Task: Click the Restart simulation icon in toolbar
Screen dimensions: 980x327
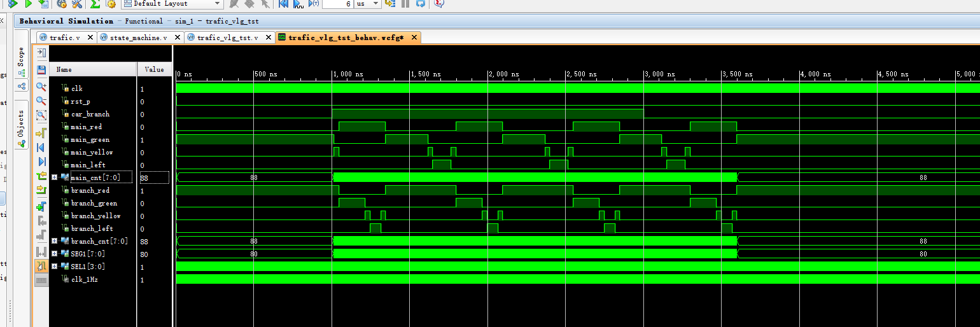Action: tap(283, 4)
